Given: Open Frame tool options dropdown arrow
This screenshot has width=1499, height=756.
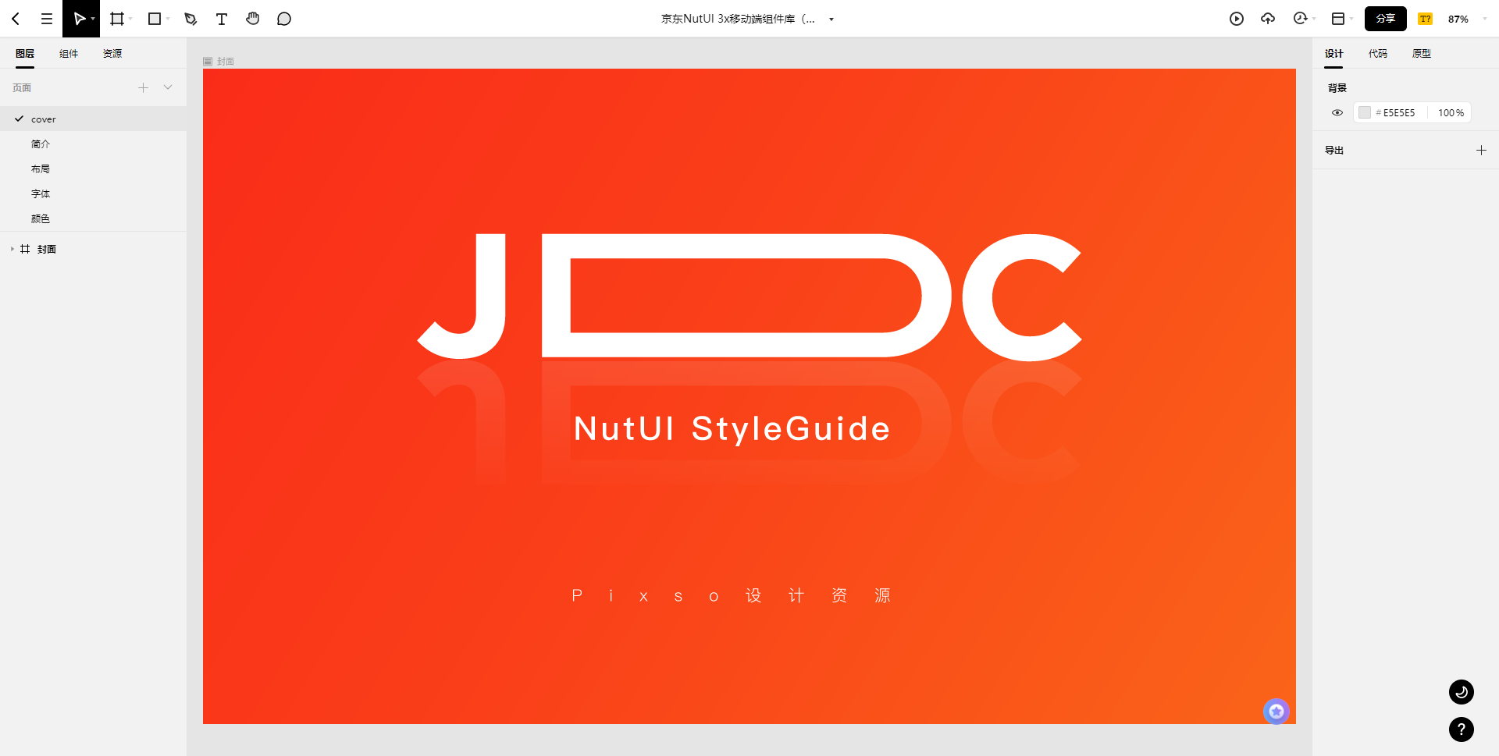Looking at the screenshot, I should 130,19.
